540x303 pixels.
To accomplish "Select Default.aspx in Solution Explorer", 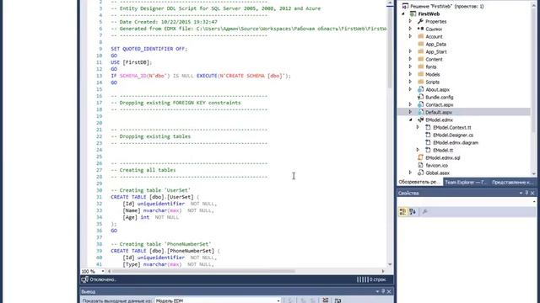I will point(439,112).
